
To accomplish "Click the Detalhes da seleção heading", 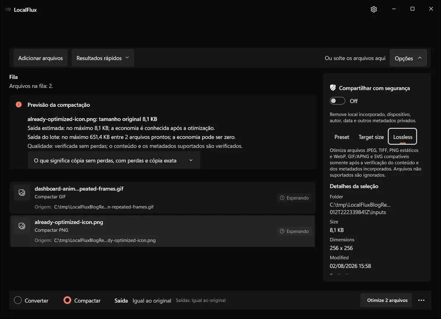I will [x=354, y=186].
